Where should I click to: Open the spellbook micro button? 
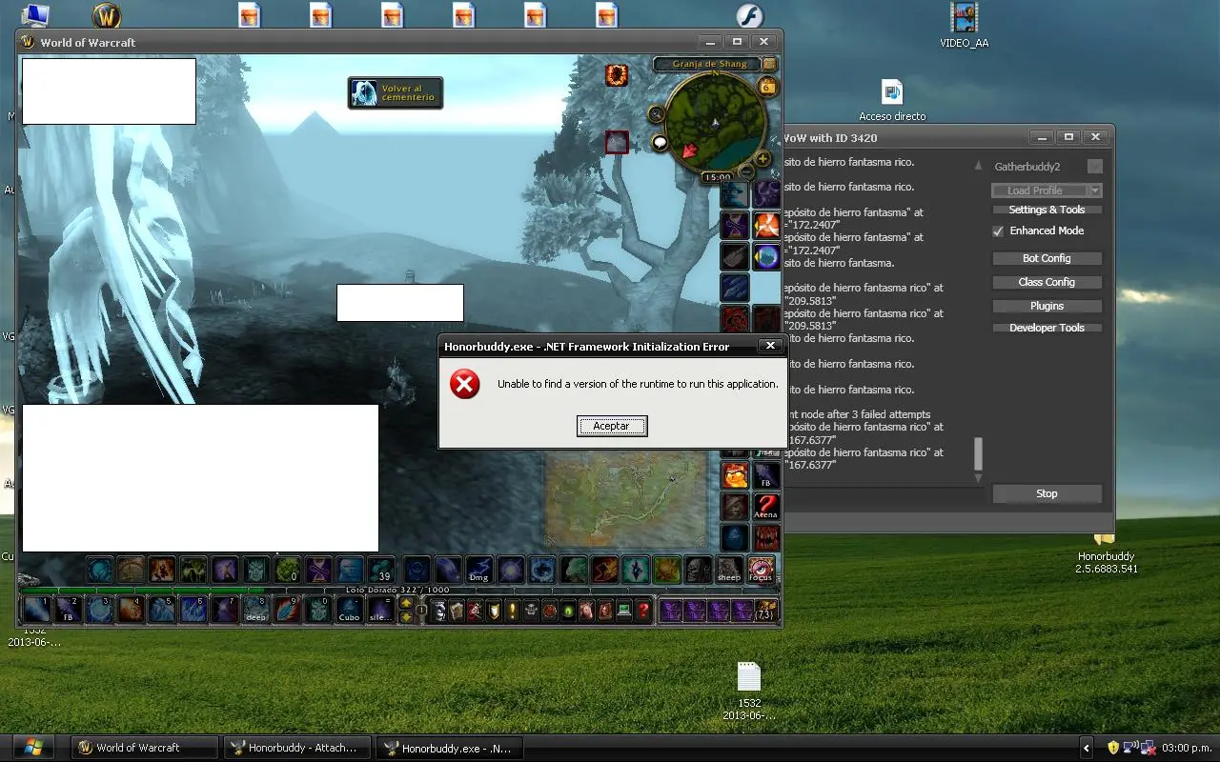457,611
